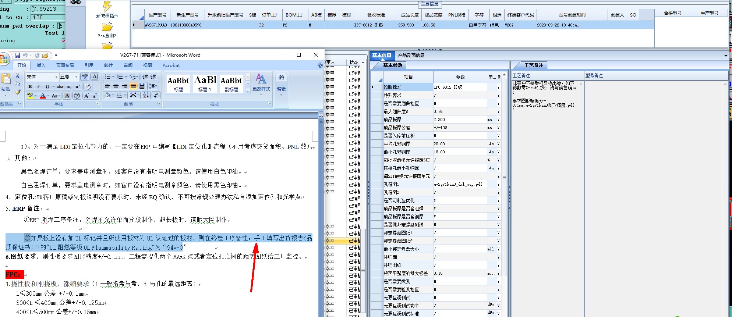Sort text with the A-Z sort icon
Viewport: 732px width, 317px height.
pos(146,95)
